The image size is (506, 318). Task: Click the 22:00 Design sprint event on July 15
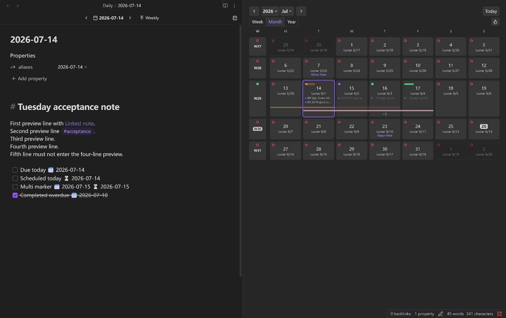tap(352, 98)
